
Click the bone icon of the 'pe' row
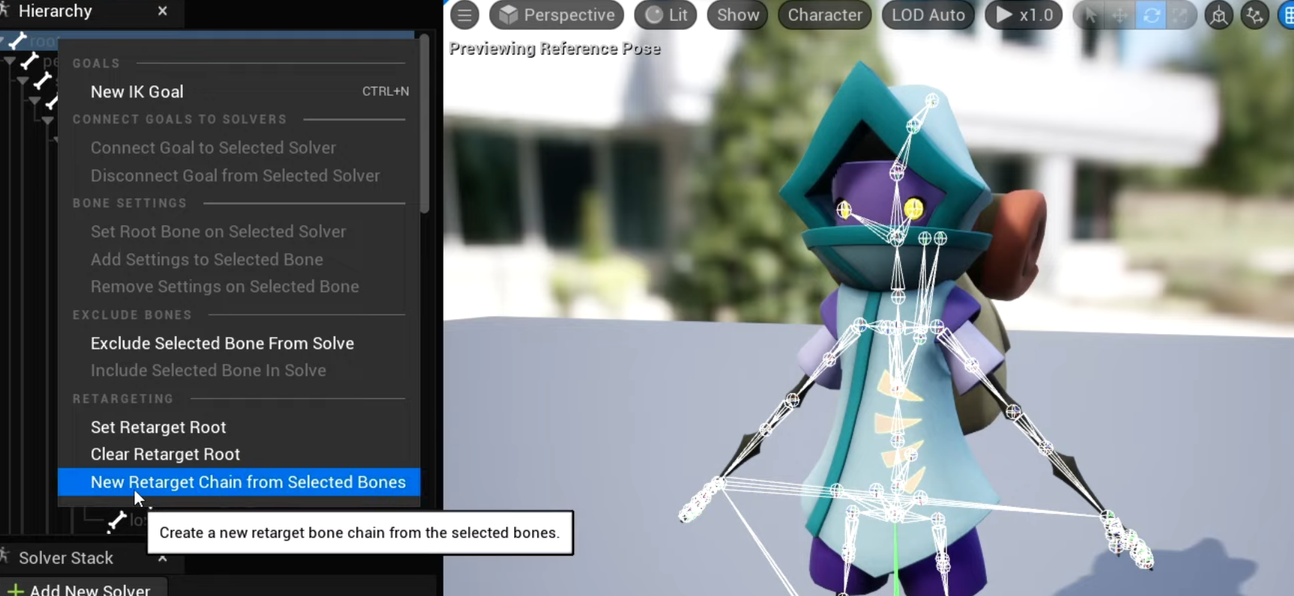pyautogui.click(x=30, y=61)
